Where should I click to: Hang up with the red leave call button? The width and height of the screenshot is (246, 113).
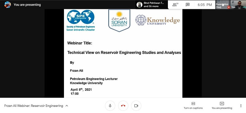click(x=123, y=106)
